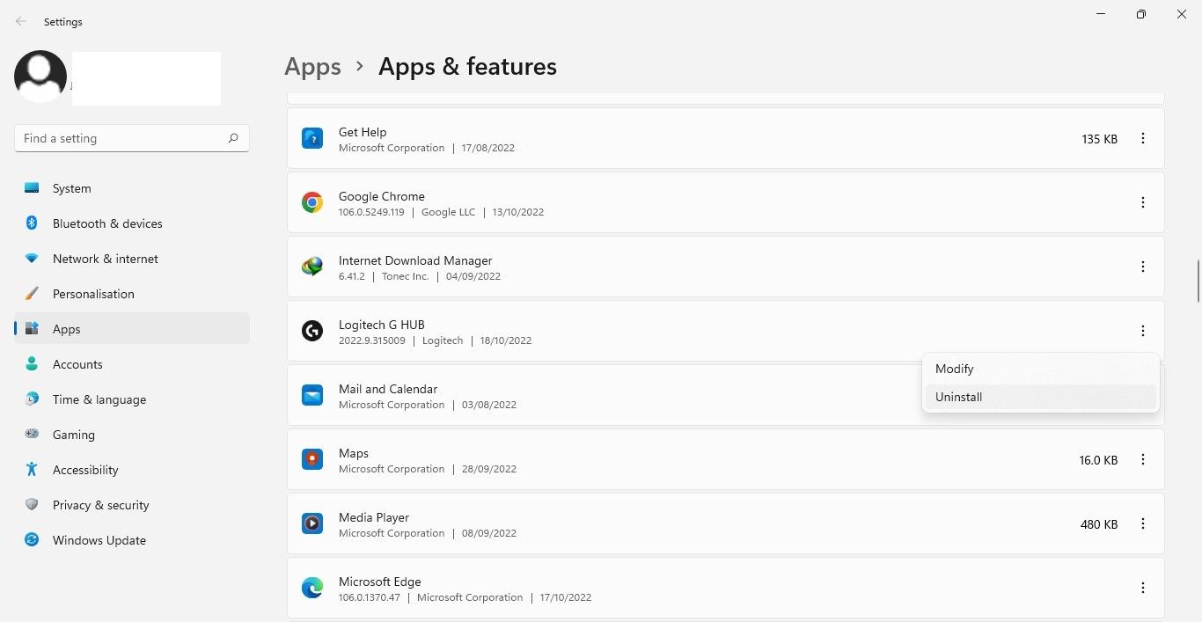1202x622 pixels.
Task: Click the Get Help size 135 KB
Action: pyautogui.click(x=1100, y=139)
